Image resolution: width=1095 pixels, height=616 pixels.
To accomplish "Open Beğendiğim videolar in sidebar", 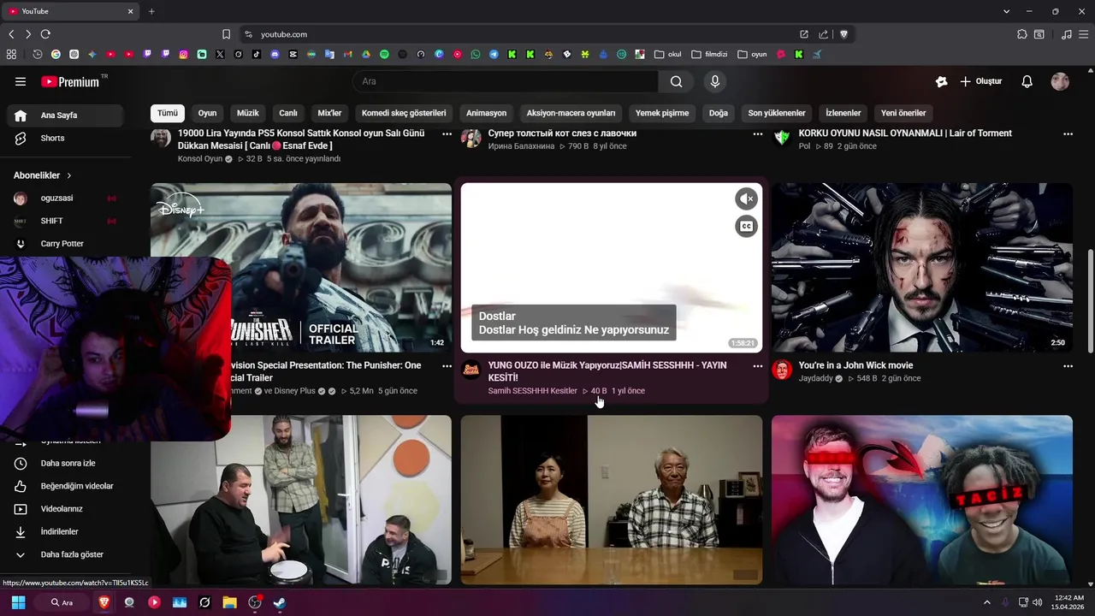I will [x=65, y=486].
